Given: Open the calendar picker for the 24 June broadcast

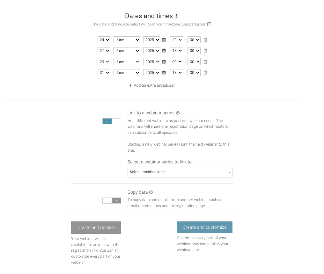Looking at the screenshot, I should [x=164, y=40].
